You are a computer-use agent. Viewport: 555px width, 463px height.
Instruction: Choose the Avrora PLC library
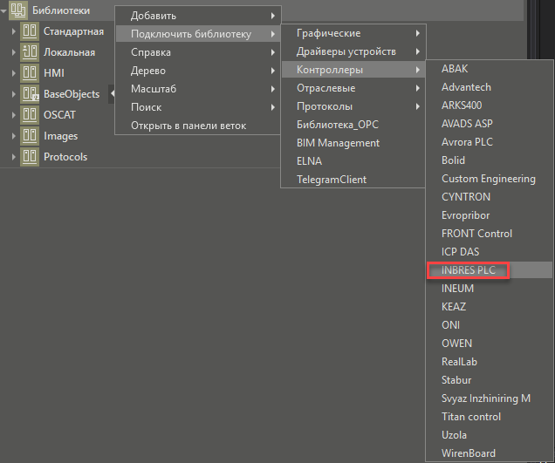coord(490,142)
